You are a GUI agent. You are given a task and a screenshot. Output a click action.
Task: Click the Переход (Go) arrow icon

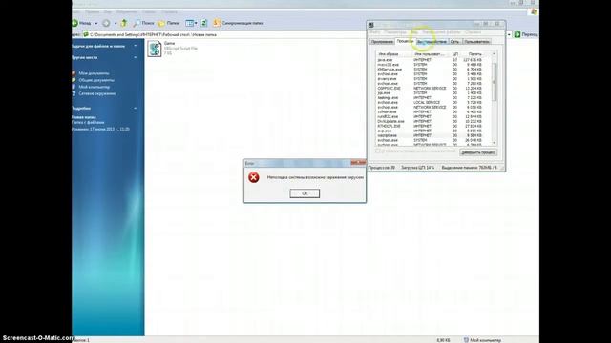coord(517,34)
